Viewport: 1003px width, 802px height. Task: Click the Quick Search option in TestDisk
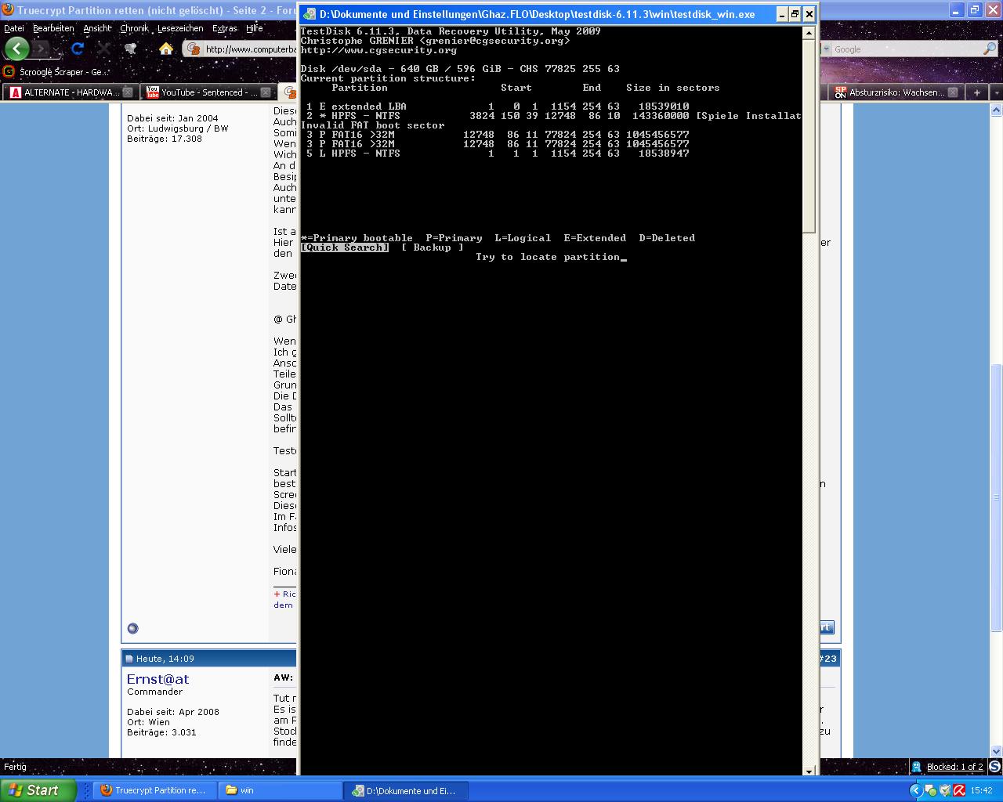pyautogui.click(x=345, y=247)
